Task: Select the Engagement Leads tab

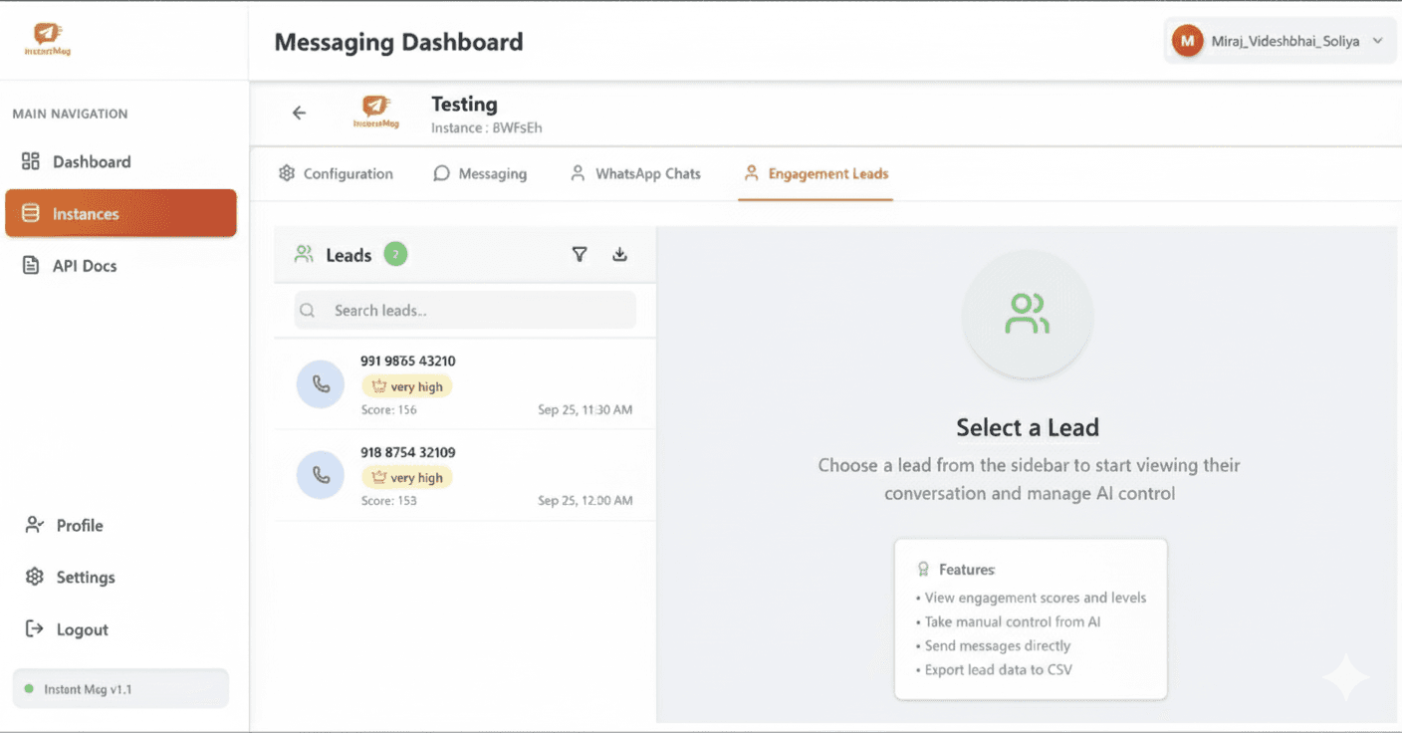Action: click(816, 173)
